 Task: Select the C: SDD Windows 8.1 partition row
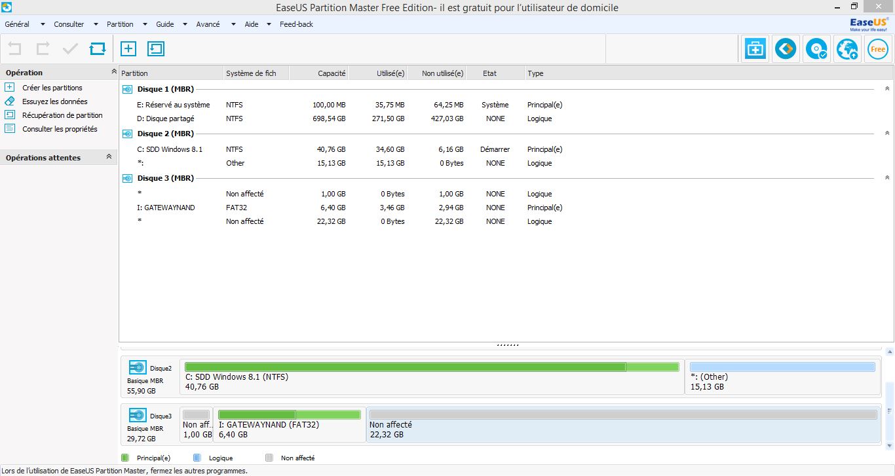(506, 149)
